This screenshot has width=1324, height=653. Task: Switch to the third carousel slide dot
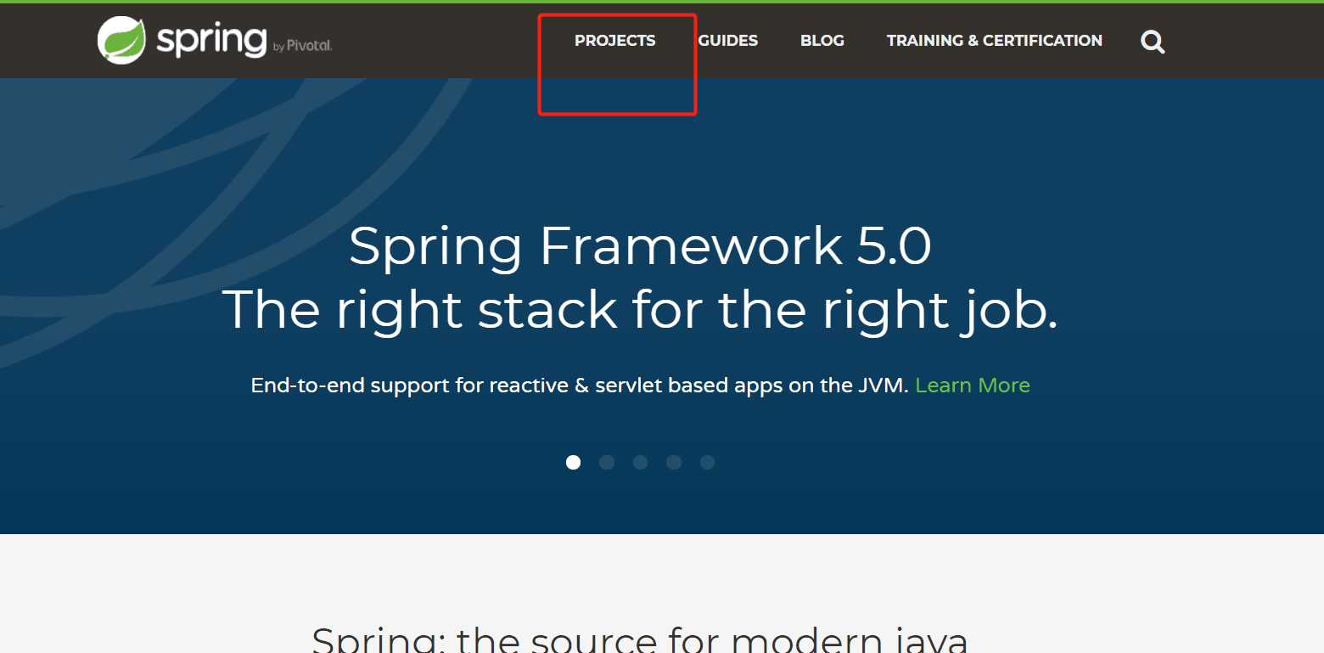point(641,462)
